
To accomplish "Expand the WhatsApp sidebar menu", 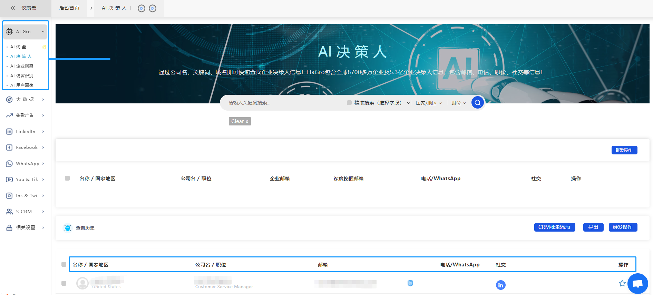I will (25, 164).
